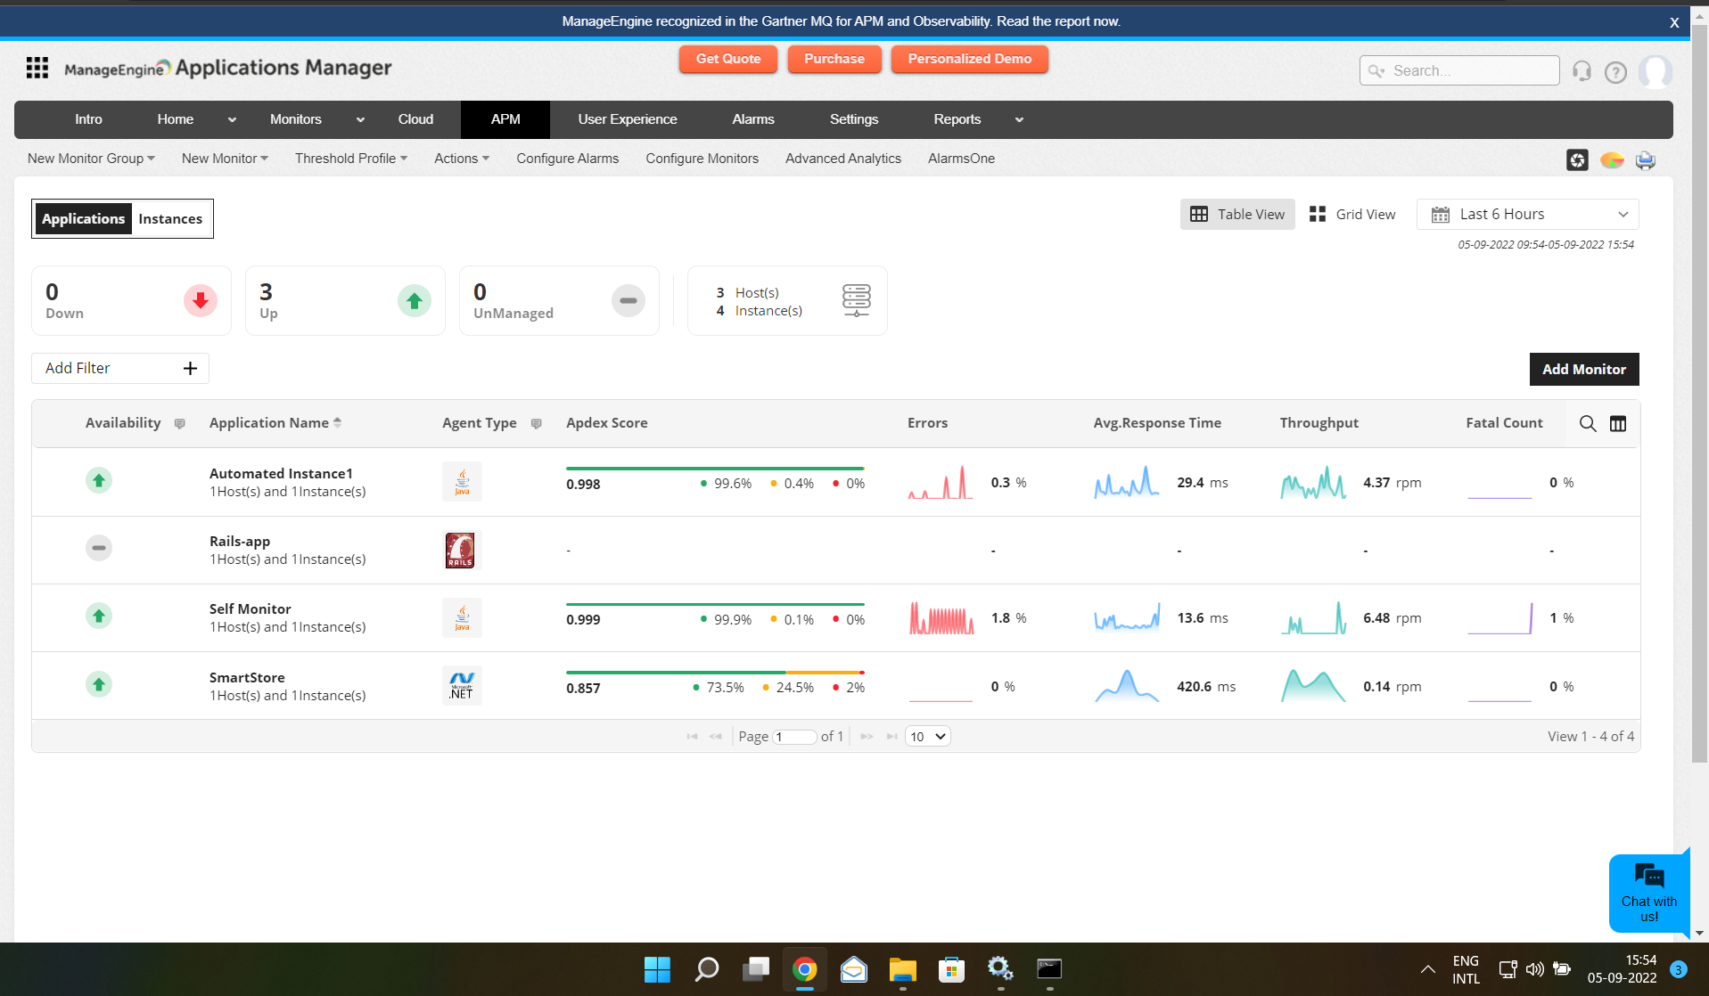Screen dimensions: 1709x996
Task: Open the User Experience tab
Action: (x=628, y=119)
